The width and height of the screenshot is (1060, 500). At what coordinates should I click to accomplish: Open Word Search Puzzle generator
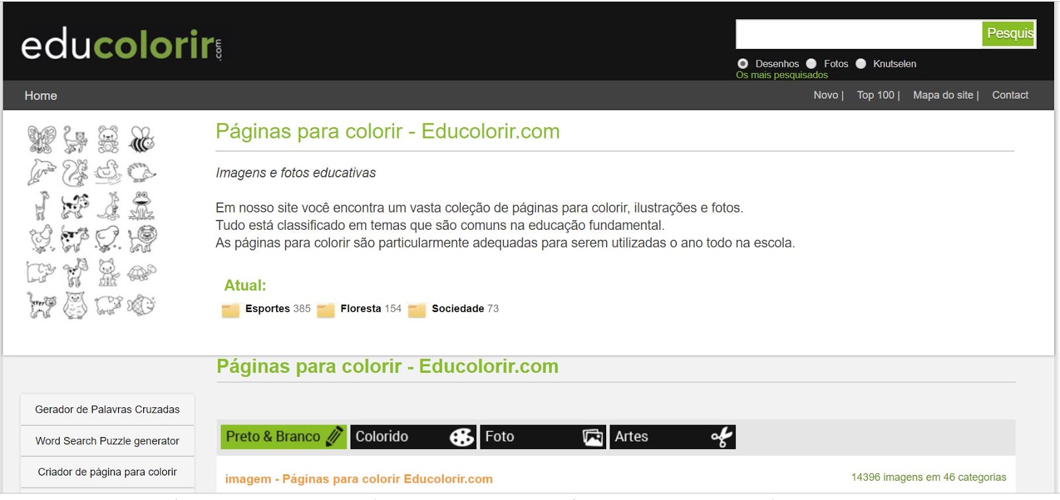point(107,440)
